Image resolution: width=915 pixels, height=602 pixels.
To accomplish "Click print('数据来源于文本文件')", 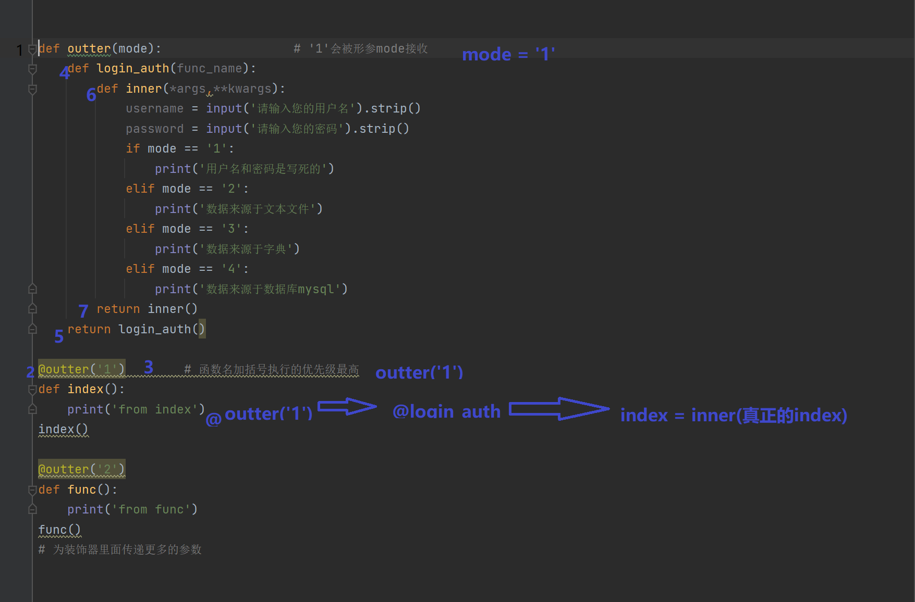I will coord(239,209).
